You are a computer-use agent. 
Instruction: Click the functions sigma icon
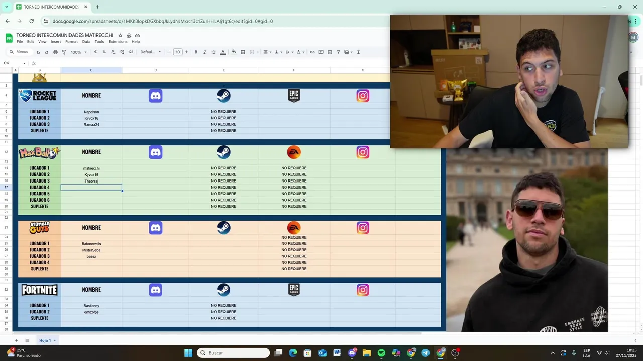click(x=358, y=52)
